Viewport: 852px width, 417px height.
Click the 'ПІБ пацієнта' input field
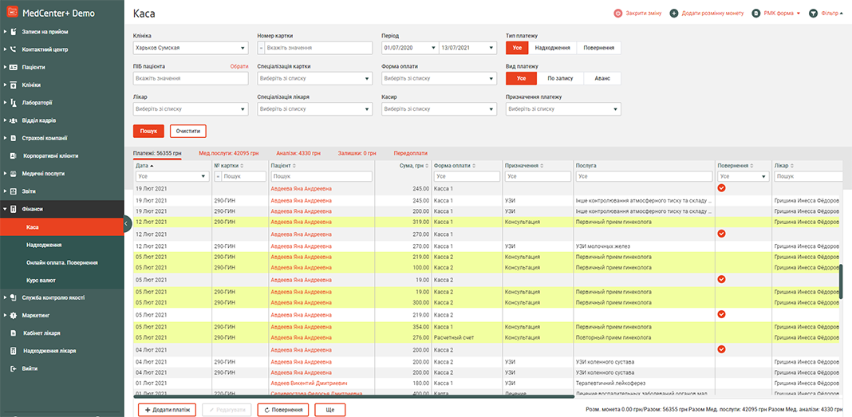[x=190, y=78]
